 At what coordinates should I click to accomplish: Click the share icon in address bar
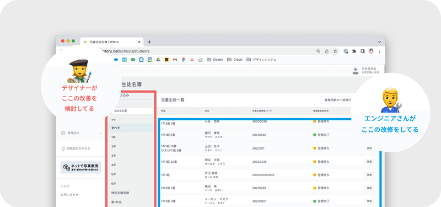coord(327,51)
